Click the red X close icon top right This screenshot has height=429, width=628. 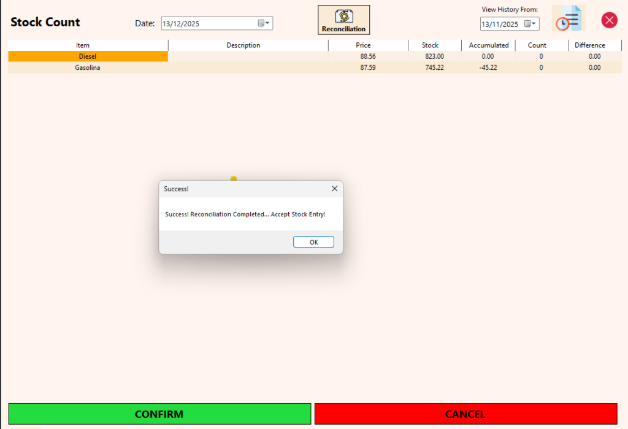pos(609,20)
